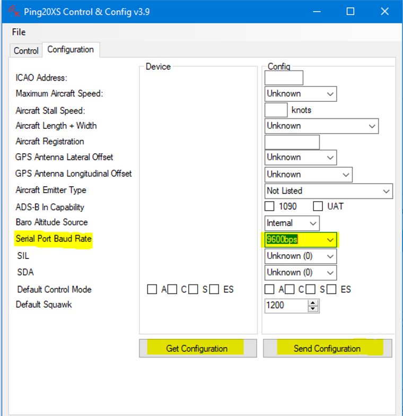Viewport: 403px width, 416px height.
Task: Click the Serial Port Baud Rate label
Action: (54, 239)
